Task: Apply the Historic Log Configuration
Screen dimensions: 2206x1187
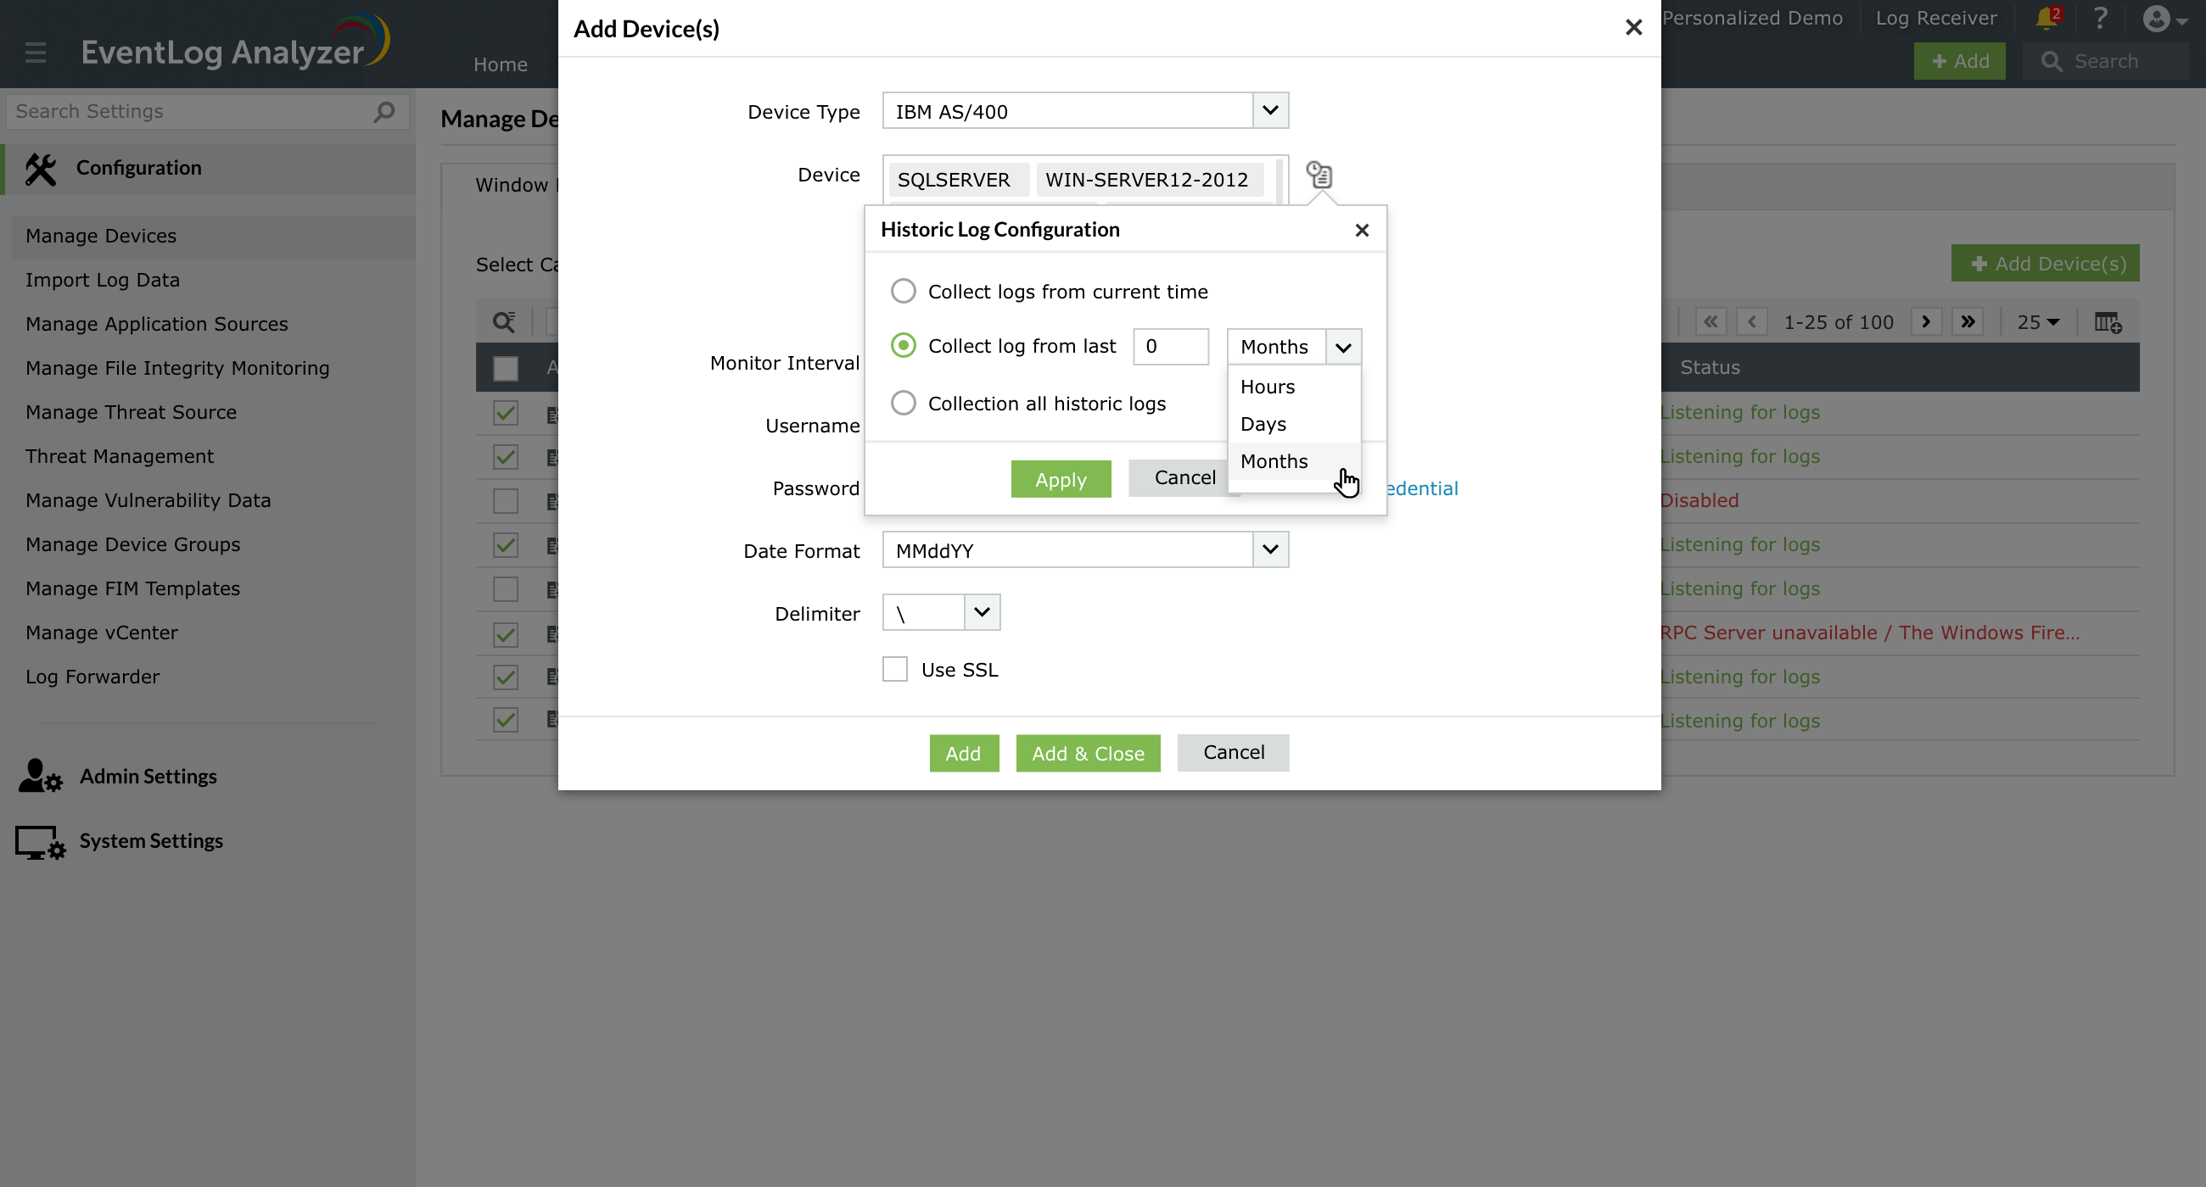Action: pos(1061,479)
